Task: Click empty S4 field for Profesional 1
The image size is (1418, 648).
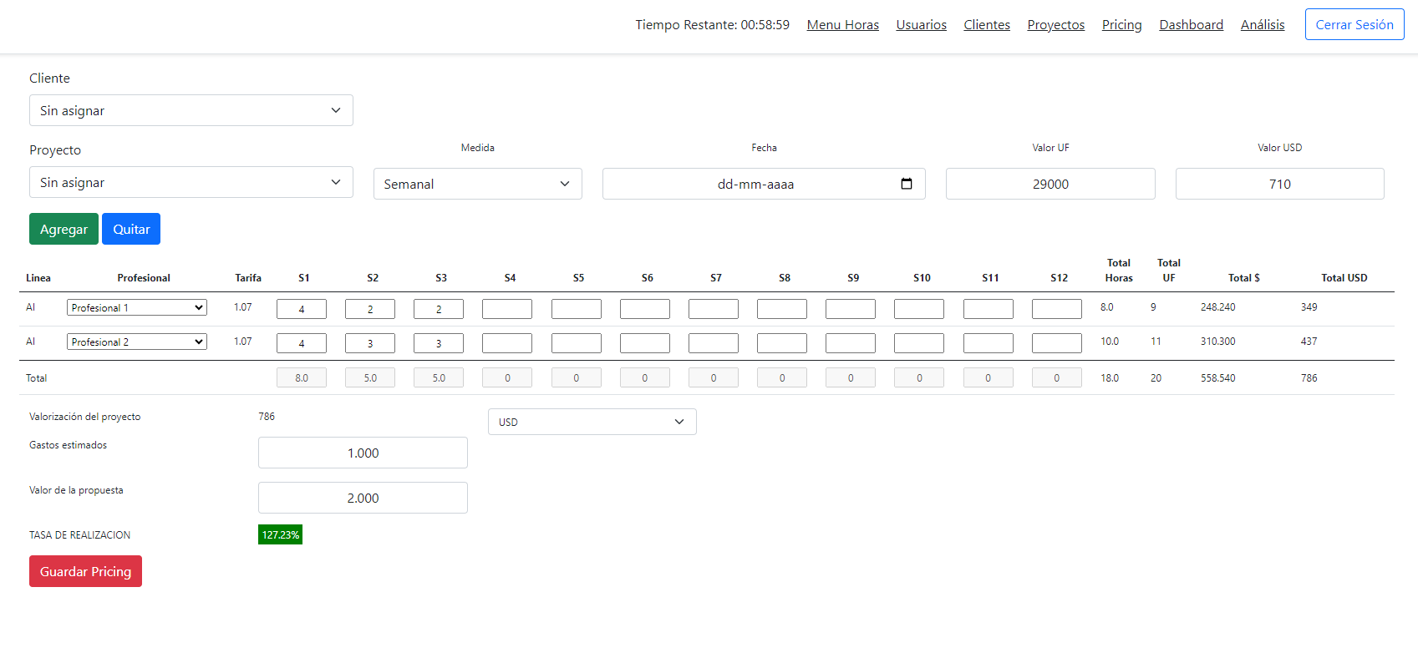Action: [x=507, y=309]
